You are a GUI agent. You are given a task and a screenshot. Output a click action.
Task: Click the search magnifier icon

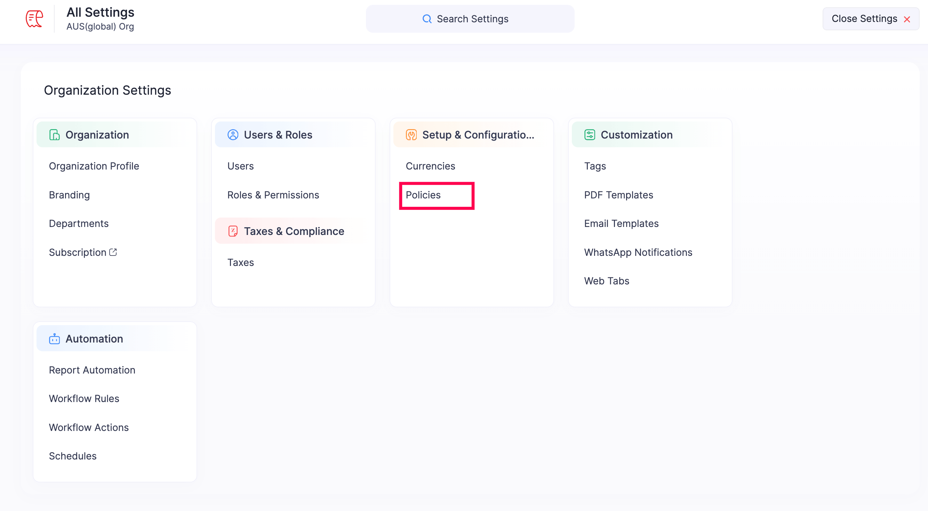[x=426, y=19]
